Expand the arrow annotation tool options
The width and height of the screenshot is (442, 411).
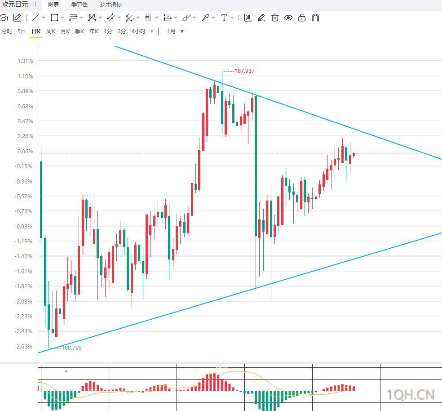coord(213,18)
